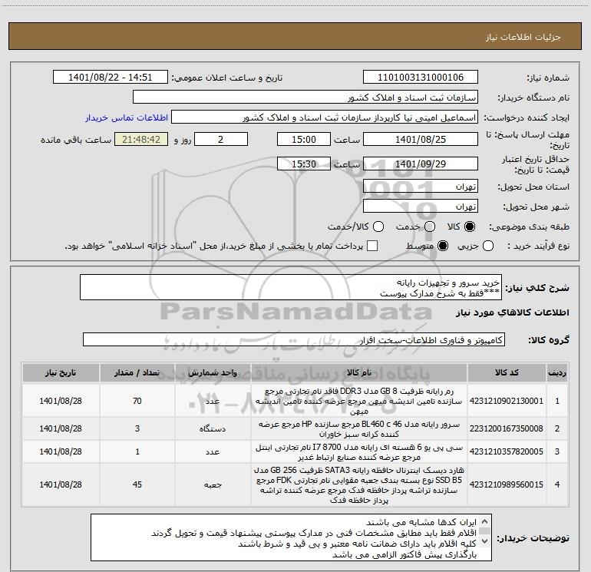Click the need number field 1101003131000106

[x=421, y=78]
